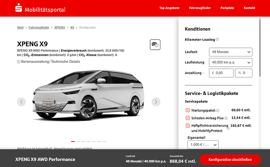Enable Haftpflichtversicherung und MobilityProtect checkbox
This screenshot has height=167, width=270.
click(x=188, y=125)
